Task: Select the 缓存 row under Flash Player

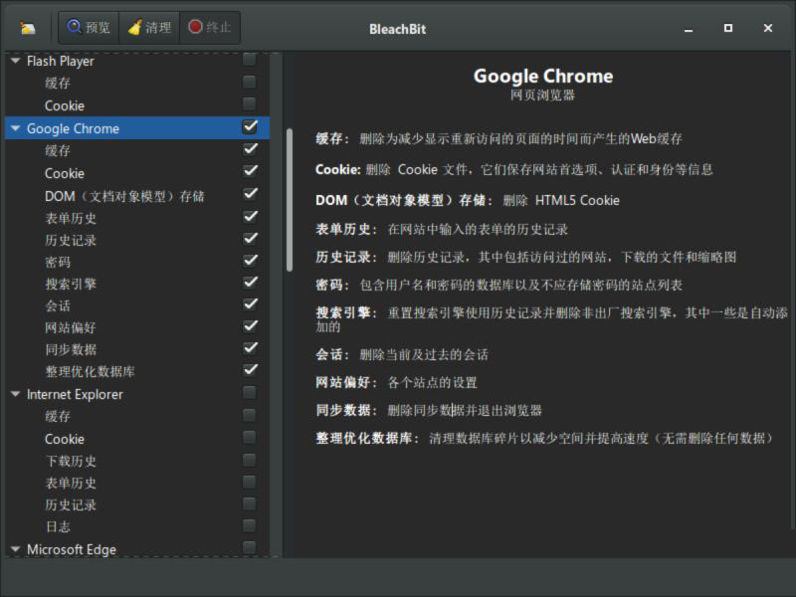Action: [x=58, y=84]
